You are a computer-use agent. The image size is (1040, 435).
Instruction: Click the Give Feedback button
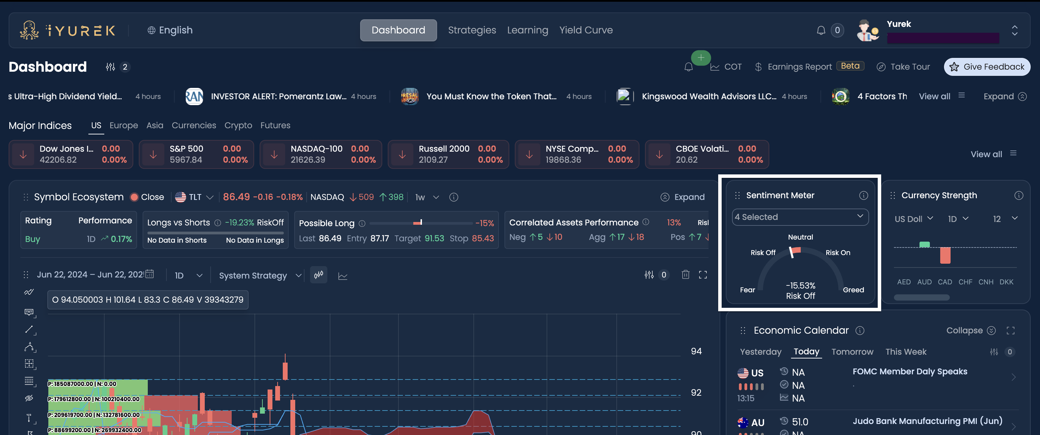(987, 67)
